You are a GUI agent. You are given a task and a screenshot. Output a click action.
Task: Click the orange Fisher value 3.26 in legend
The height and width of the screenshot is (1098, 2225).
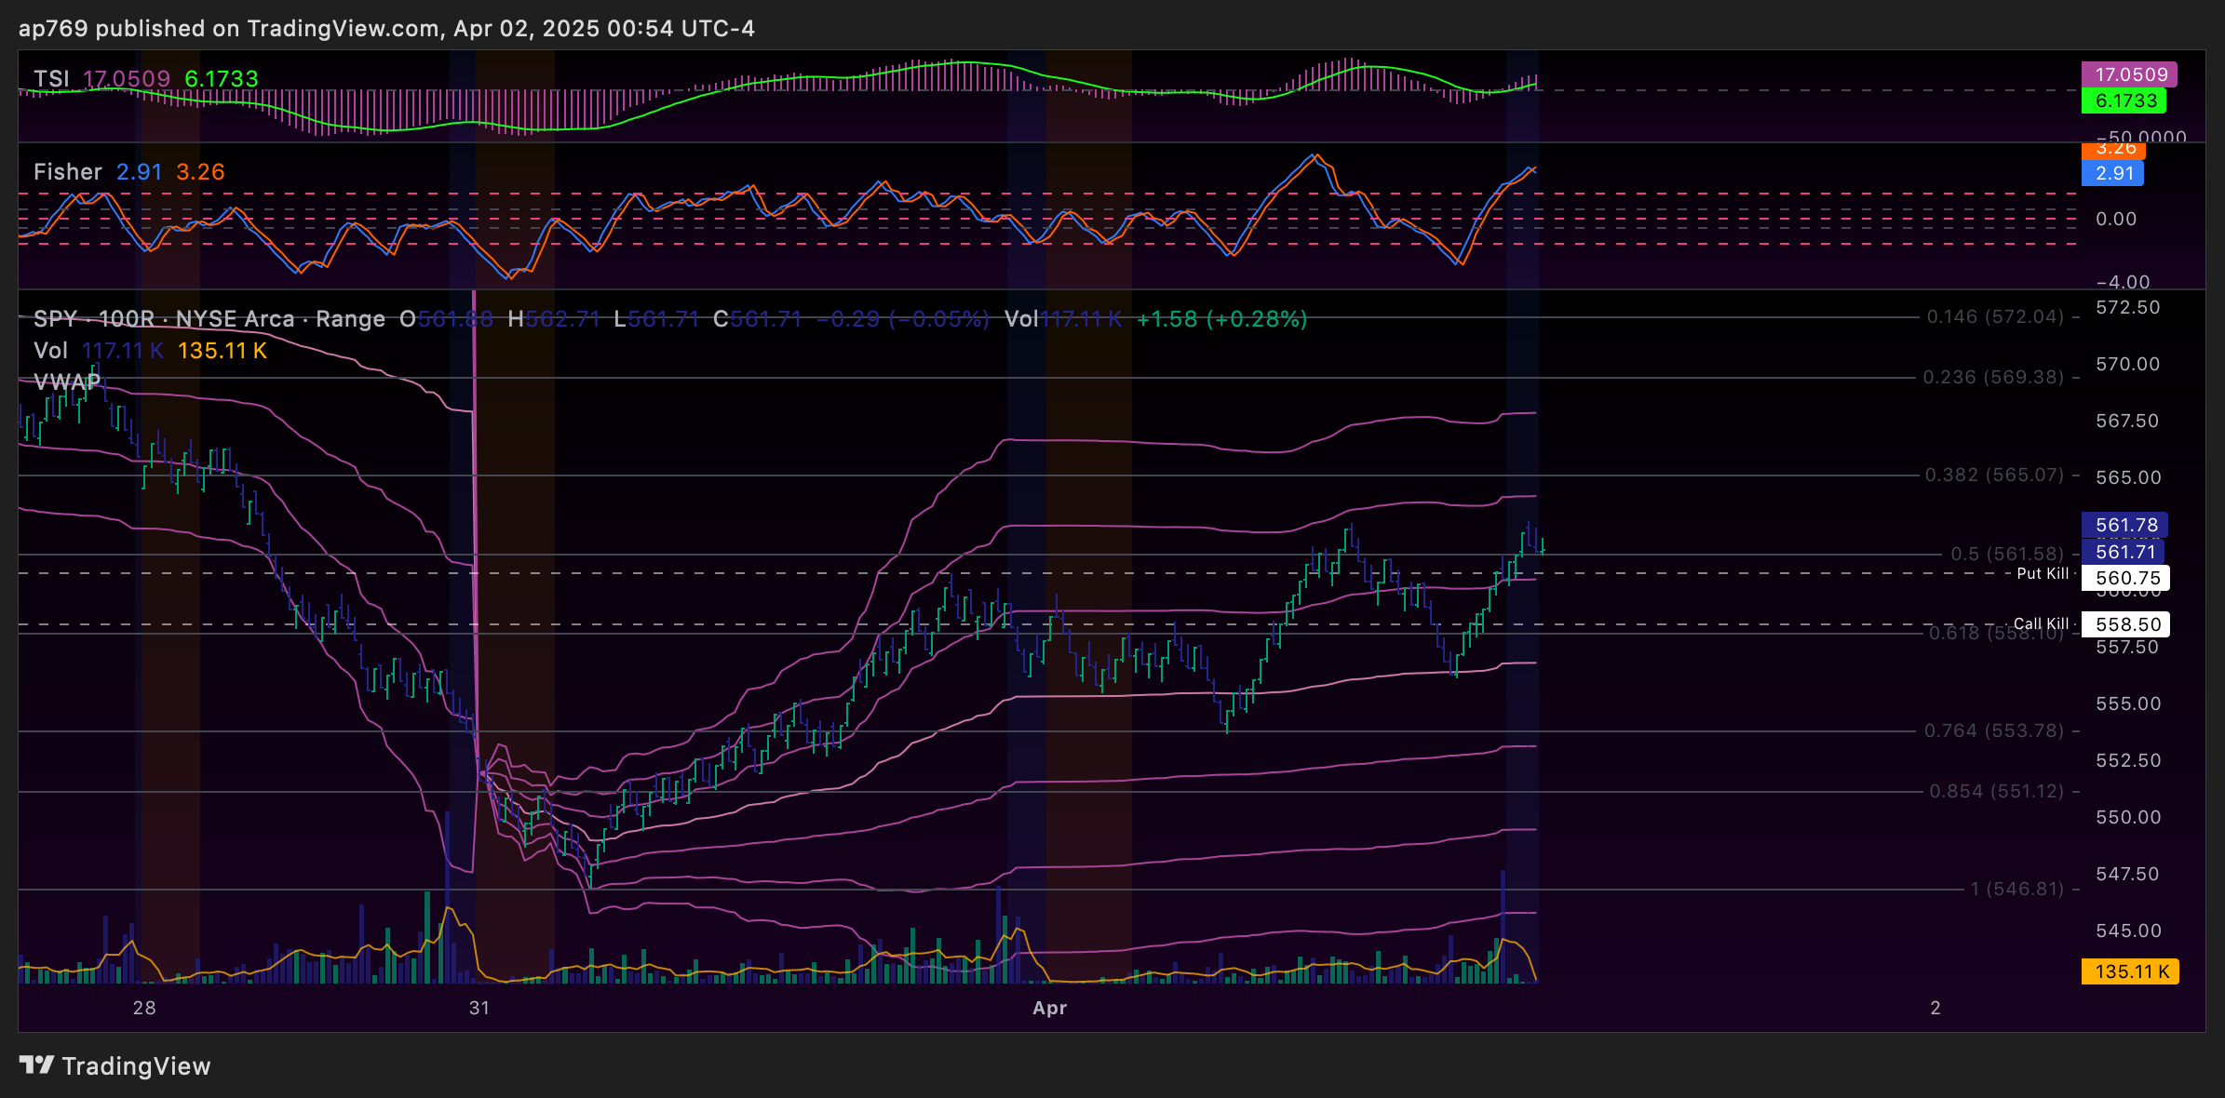click(200, 172)
